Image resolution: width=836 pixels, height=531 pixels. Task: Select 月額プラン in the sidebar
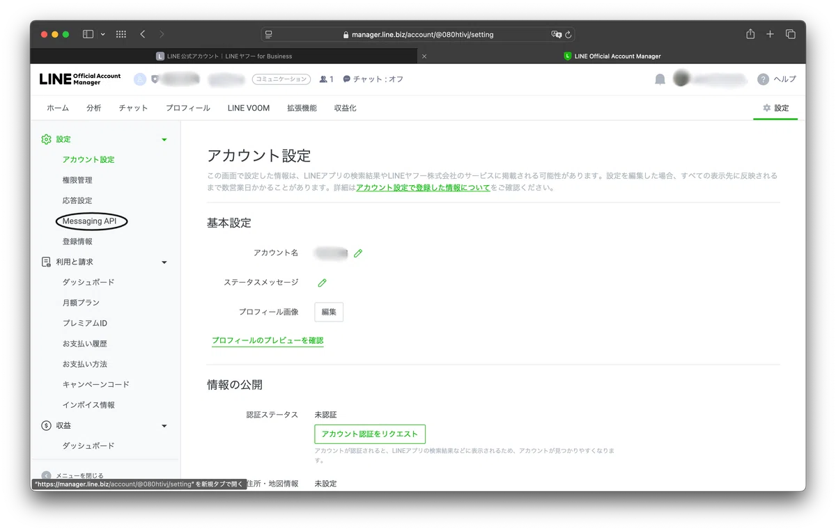pos(81,303)
